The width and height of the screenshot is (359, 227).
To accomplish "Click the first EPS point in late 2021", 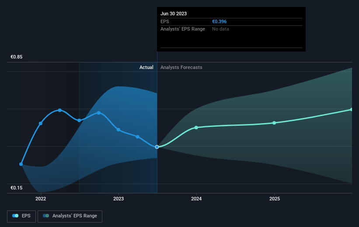I will click(x=21, y=164).
